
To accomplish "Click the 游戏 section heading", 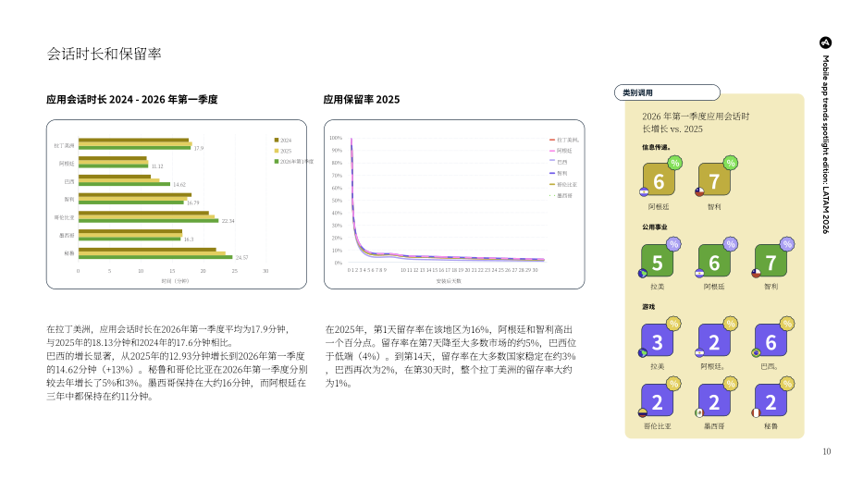I will (x=648, y=306).
